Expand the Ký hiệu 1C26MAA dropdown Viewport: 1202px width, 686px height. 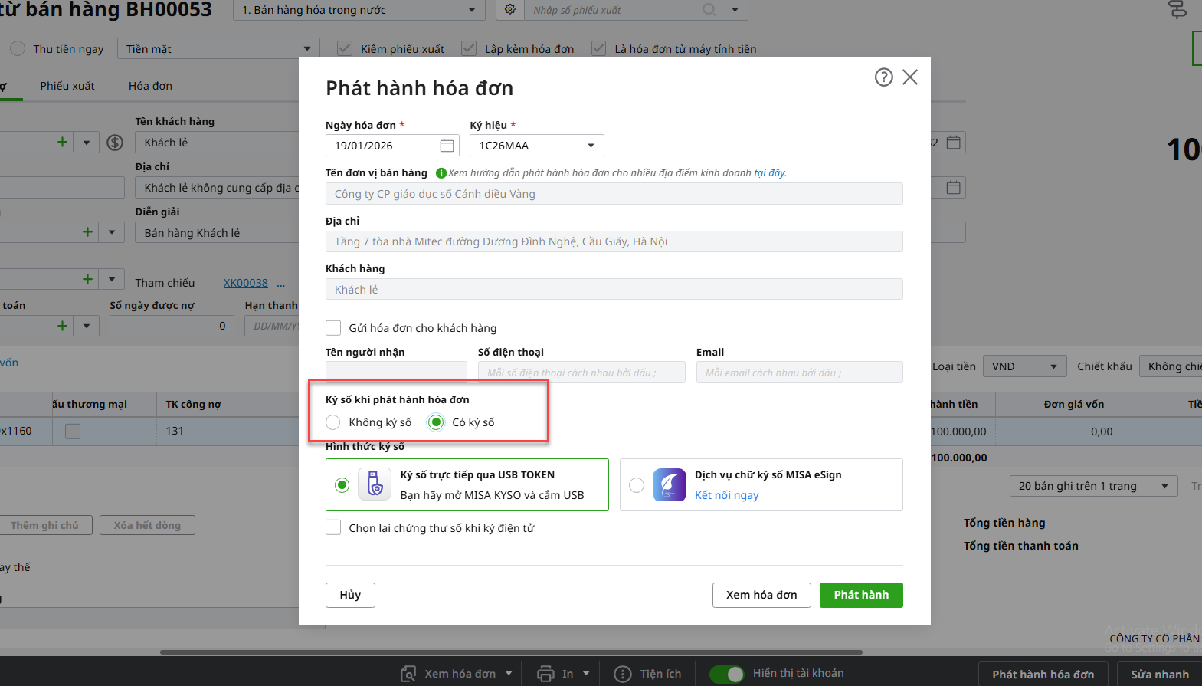[591, 146]
